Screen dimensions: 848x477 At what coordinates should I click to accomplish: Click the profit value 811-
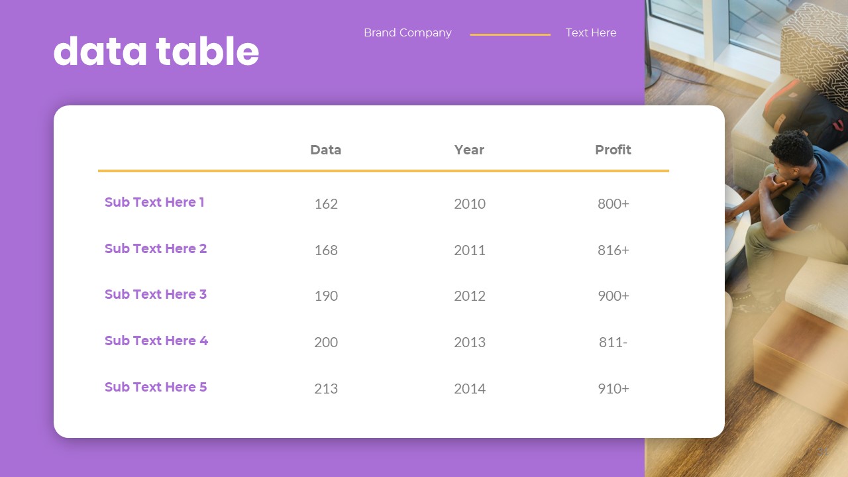coord(613,343)
